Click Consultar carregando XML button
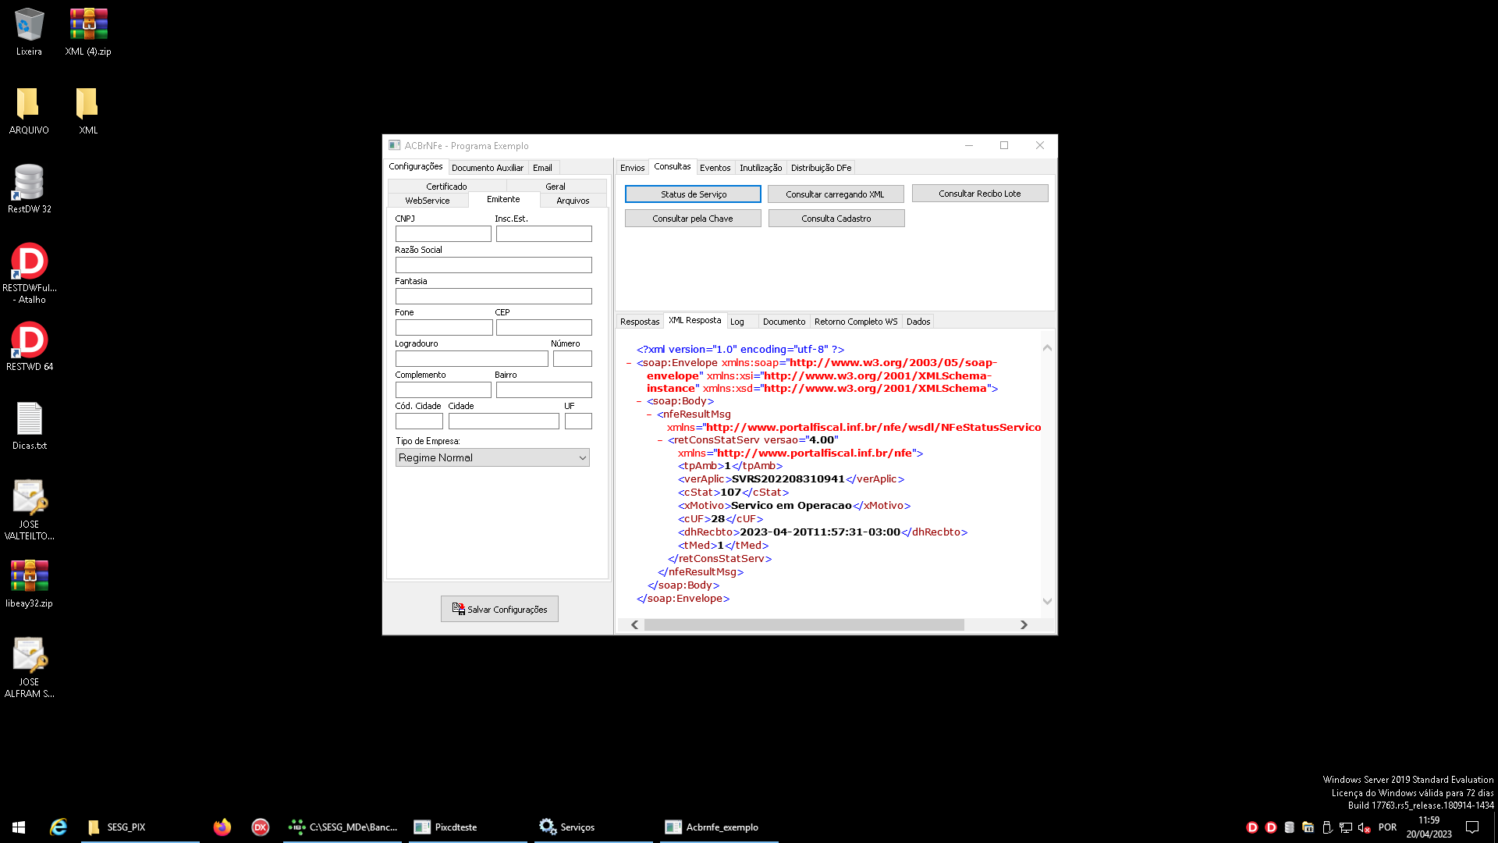Image resolution: width=1498 pixels, height=843 pixels. click(x=835, y=194)
